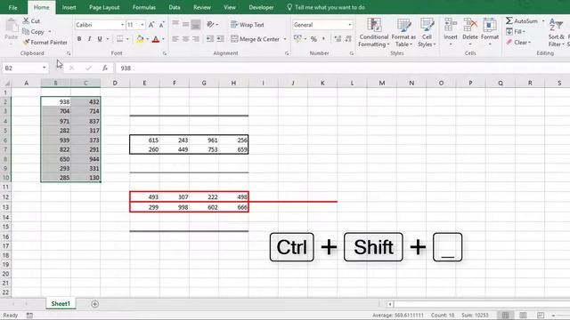Click Delete cells button

tap(470, 32)
